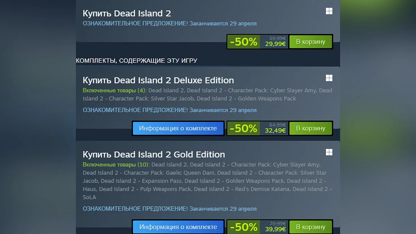Click the Windows icon beside Deluxe Edition
This screenshot has height=234, width=416.
click(329, 78)
